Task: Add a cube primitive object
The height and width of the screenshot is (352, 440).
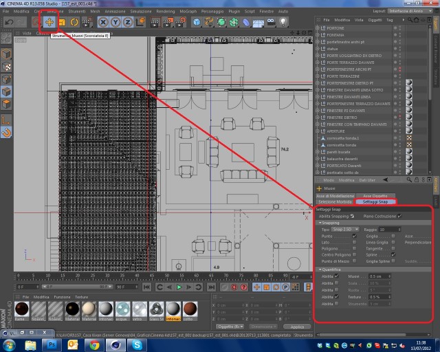Action: [197, 22]
